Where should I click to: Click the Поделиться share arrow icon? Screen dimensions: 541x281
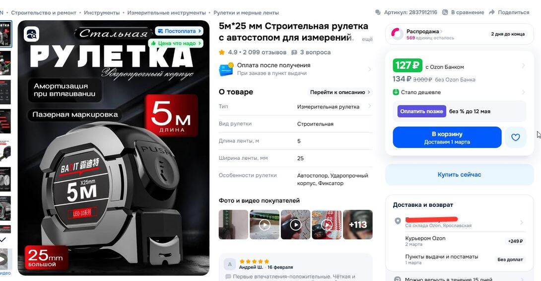492,12
